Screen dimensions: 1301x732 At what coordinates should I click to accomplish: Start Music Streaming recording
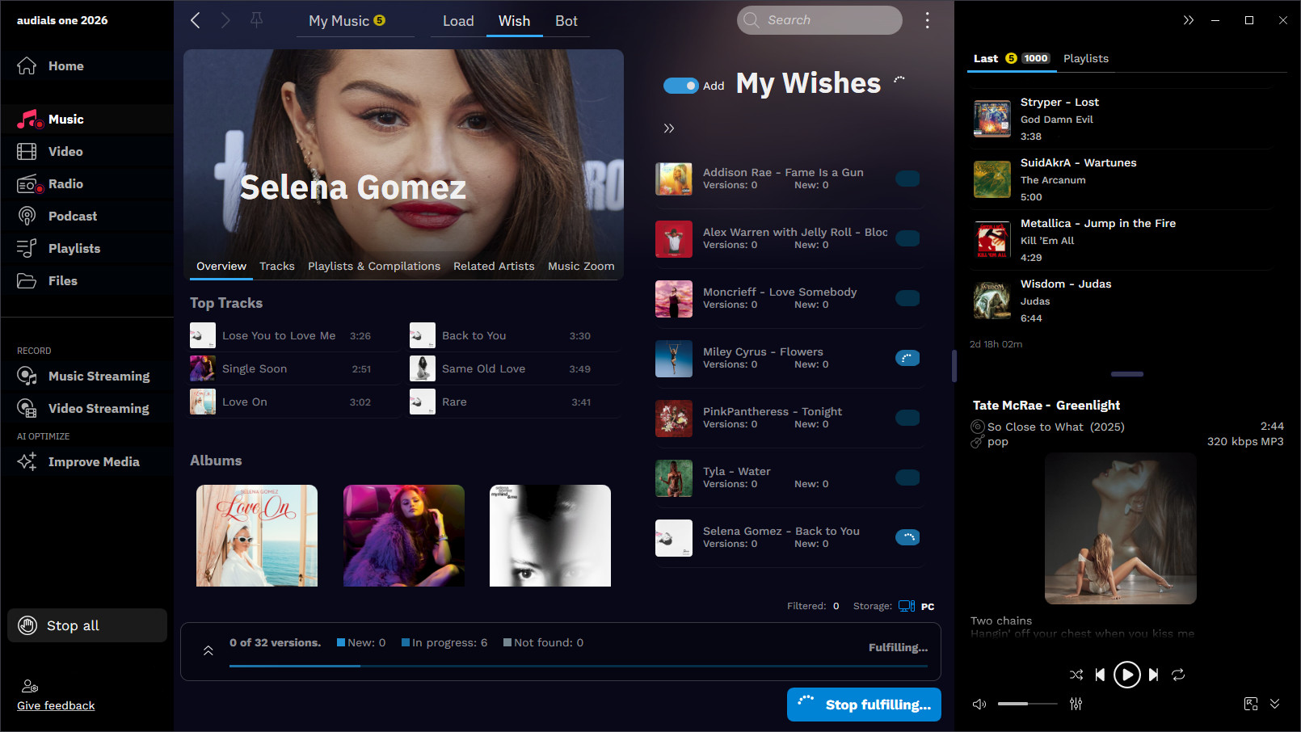click(86, 377)
